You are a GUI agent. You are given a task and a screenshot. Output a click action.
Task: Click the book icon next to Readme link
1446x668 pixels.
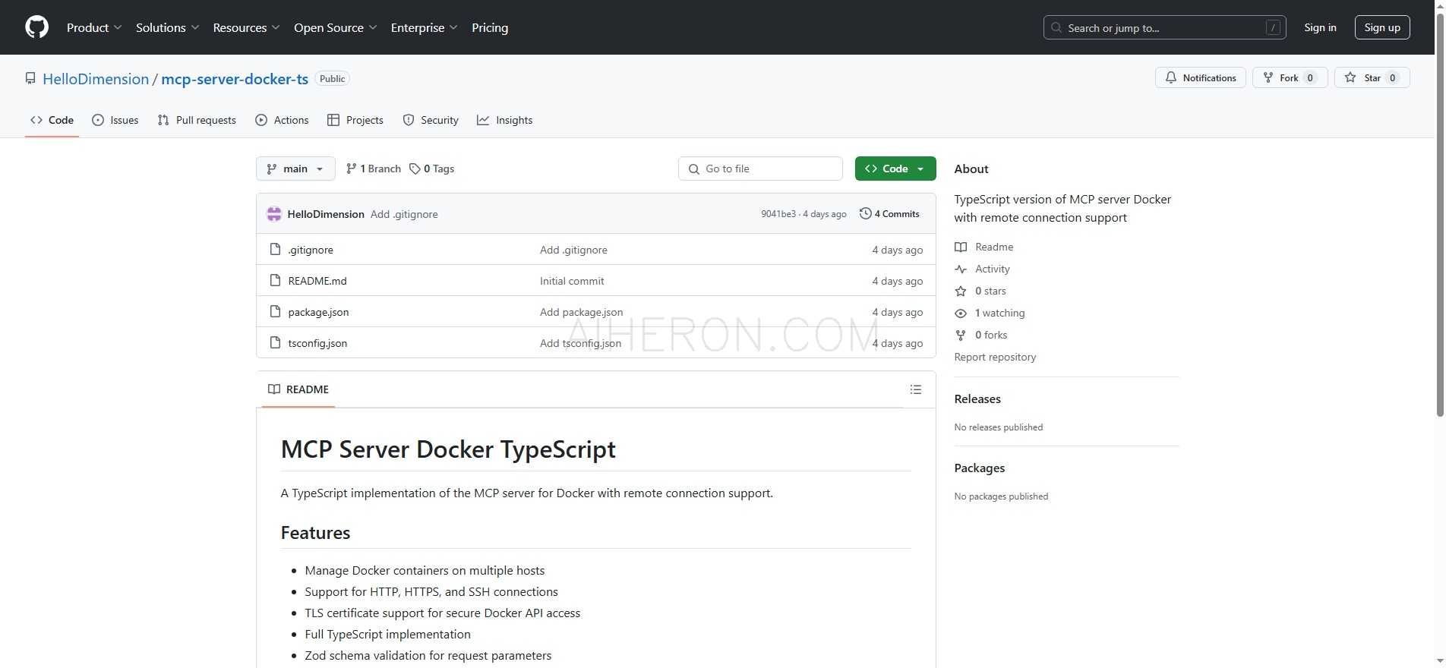coord(961,247)
